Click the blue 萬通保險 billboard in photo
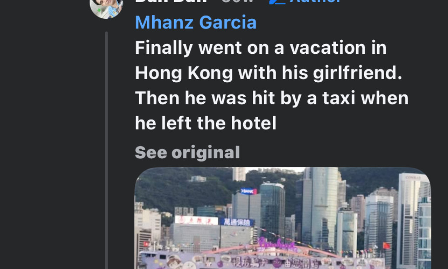 tap(237, 222)
